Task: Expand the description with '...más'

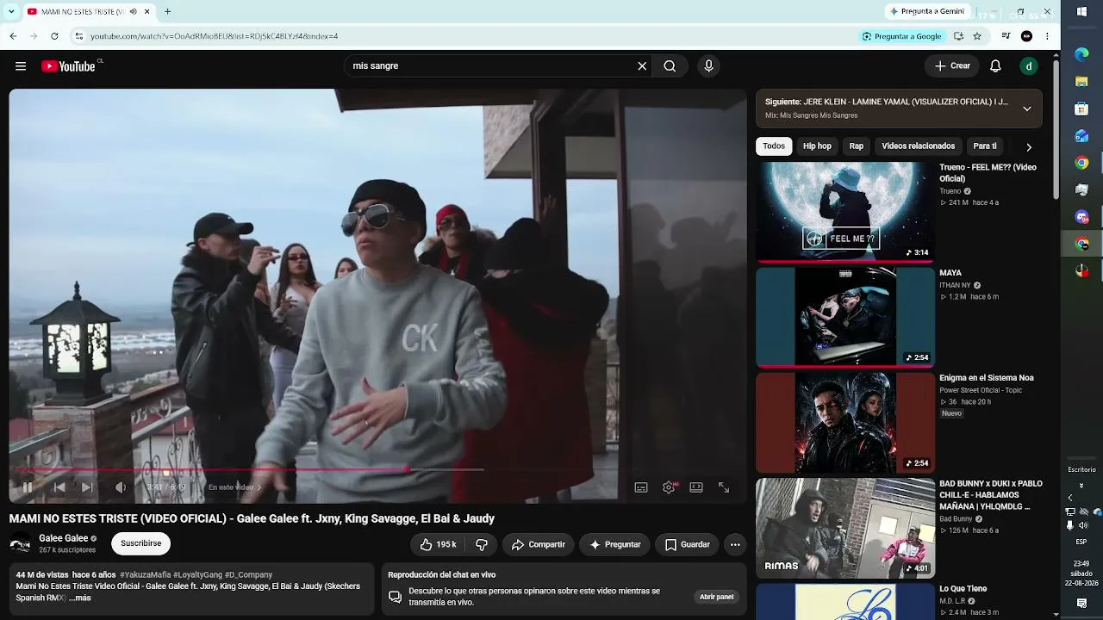Action: click(79, 598)
